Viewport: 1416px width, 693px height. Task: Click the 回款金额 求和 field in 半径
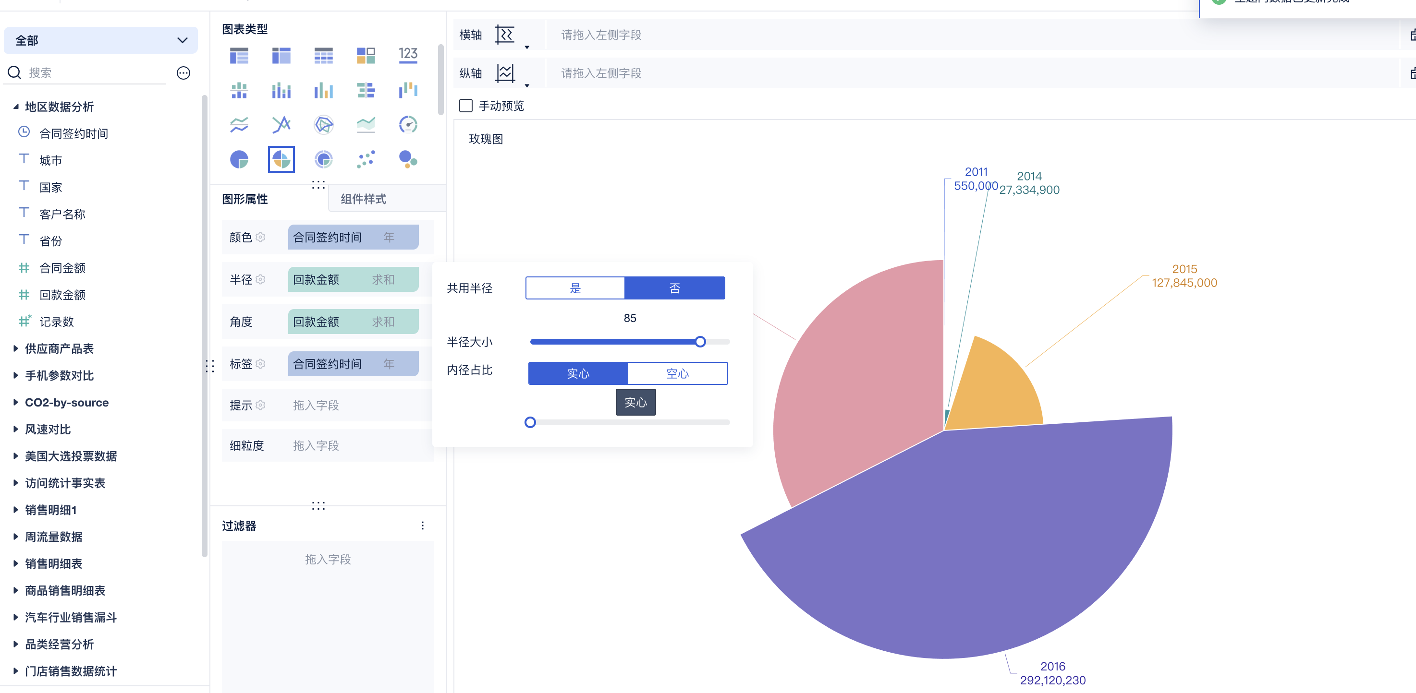tap(353, 279)
